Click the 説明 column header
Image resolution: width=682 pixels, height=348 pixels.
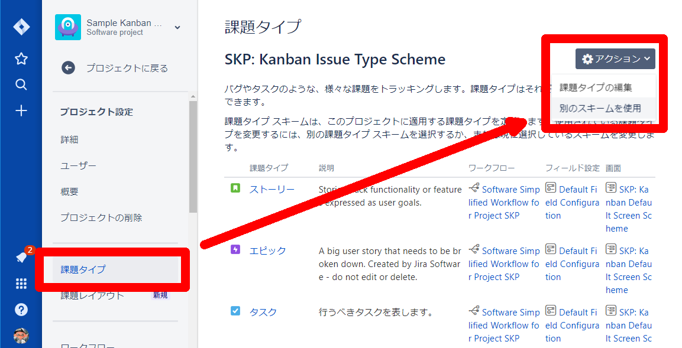(x=326, y=168)
